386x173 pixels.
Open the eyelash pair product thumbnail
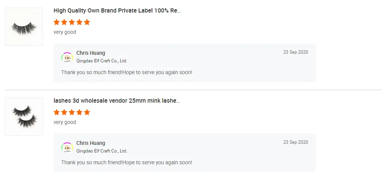pos(24,117)
